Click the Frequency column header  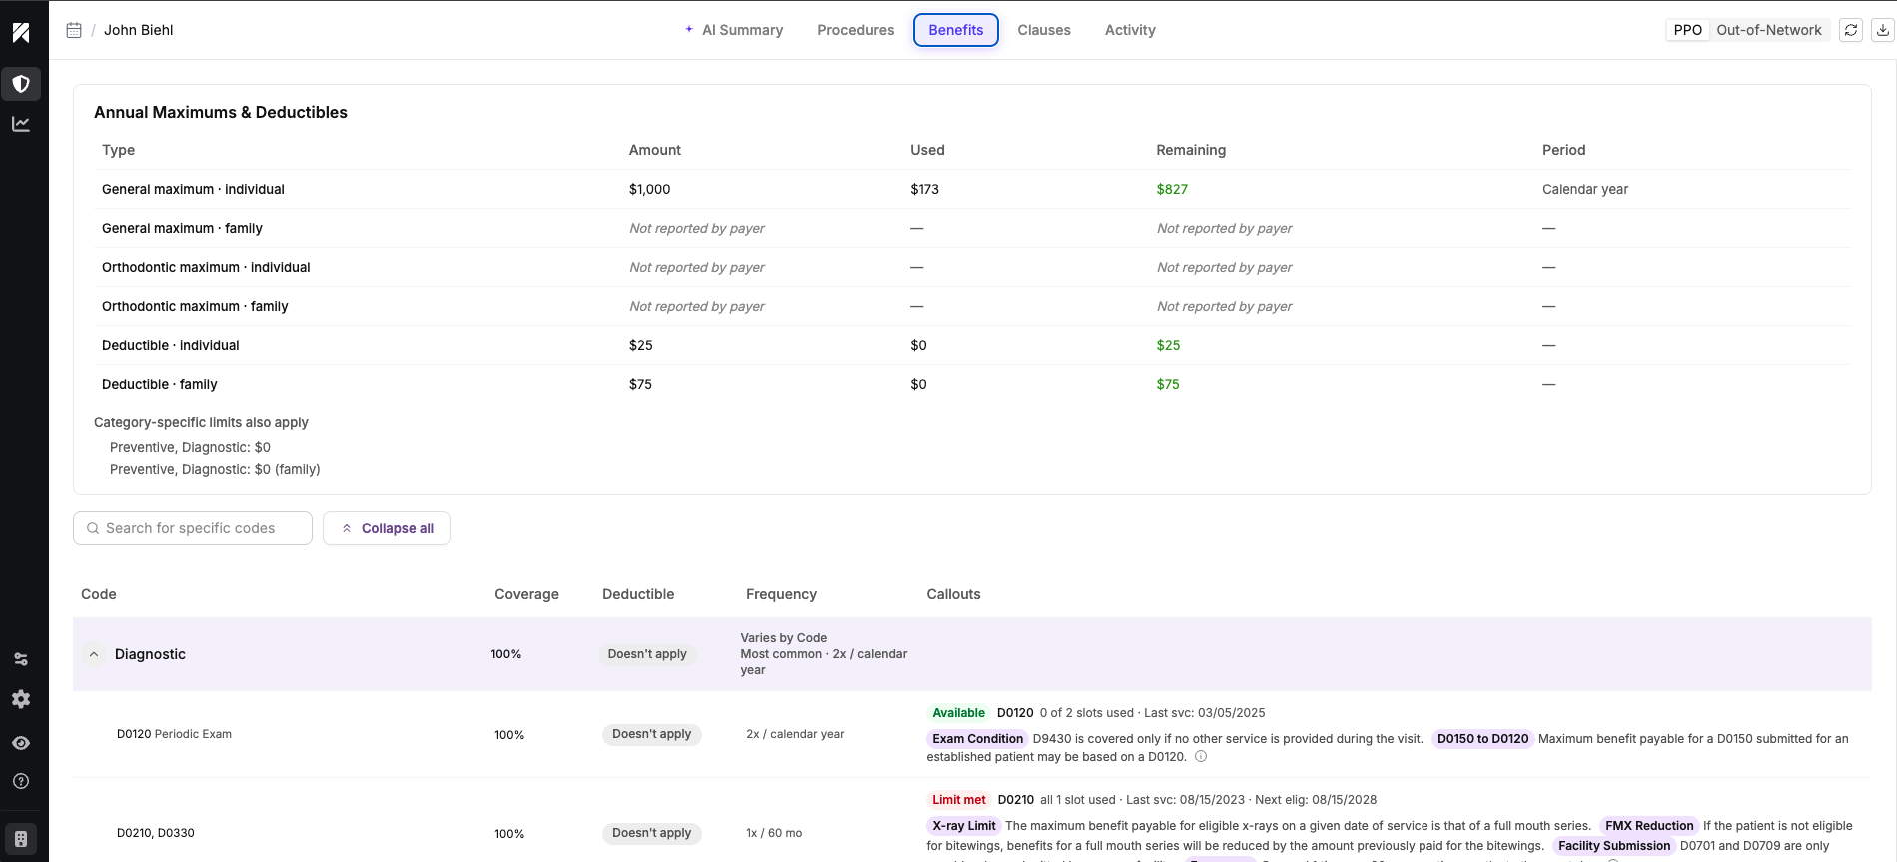tap(781, 594)
